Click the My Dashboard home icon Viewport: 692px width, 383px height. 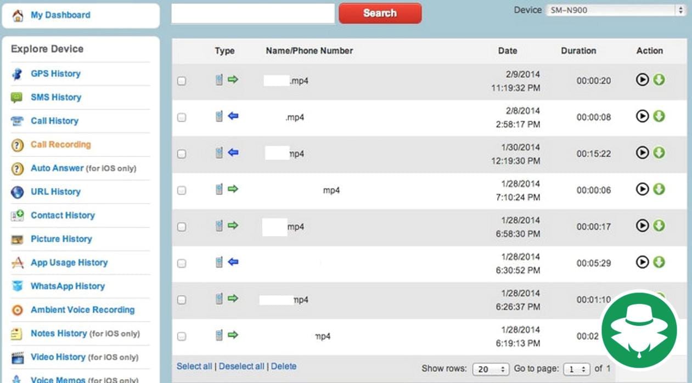[16, 14]
